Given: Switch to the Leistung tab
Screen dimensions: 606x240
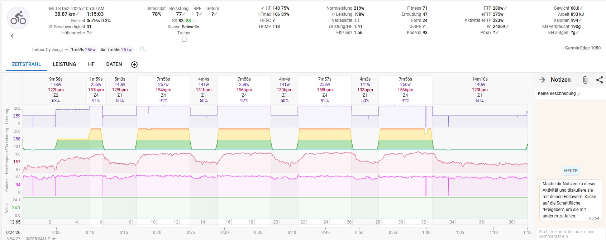Looking at the screenshot, I should coord(65,64).
